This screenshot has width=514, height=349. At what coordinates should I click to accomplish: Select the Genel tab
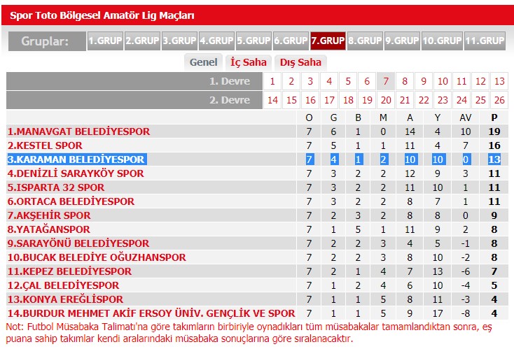click(x=204, y=62)
